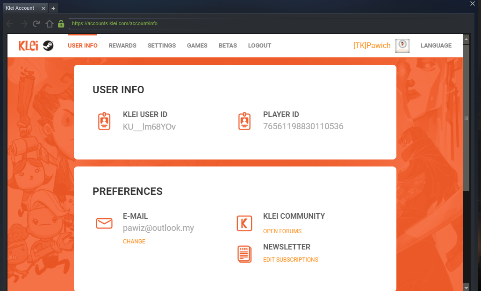Select the Klei Account browser tab
The image size is (481, 291).
coord(24,8)
